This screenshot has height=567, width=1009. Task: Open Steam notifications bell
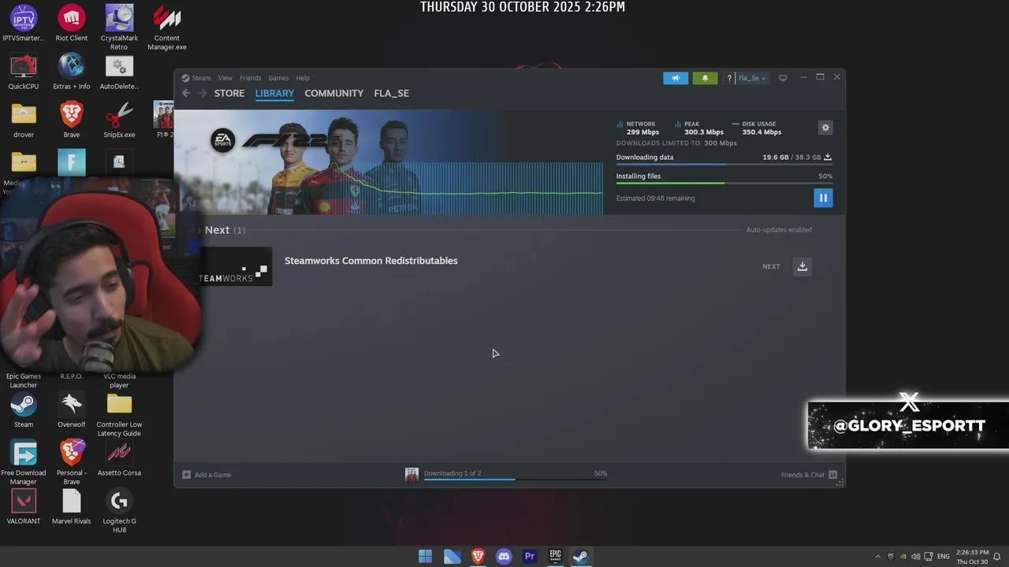coord(705,78)
